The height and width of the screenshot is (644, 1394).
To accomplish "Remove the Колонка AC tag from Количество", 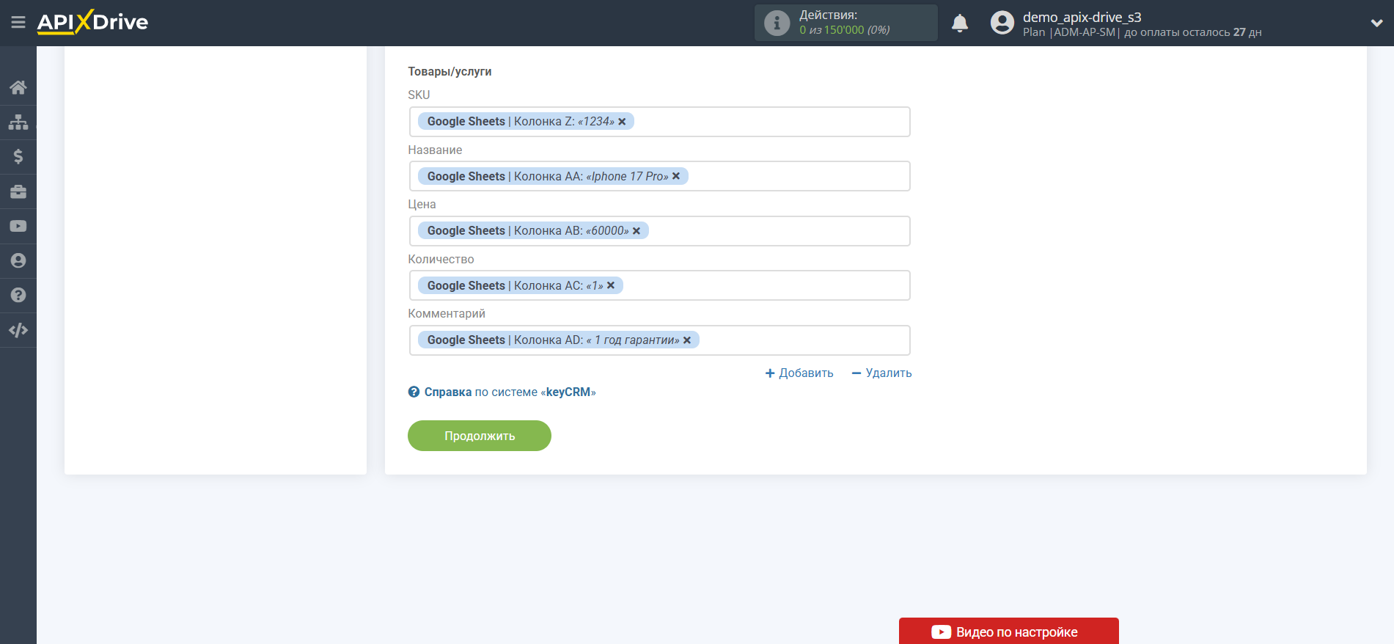I will click(x=611, y=285).
